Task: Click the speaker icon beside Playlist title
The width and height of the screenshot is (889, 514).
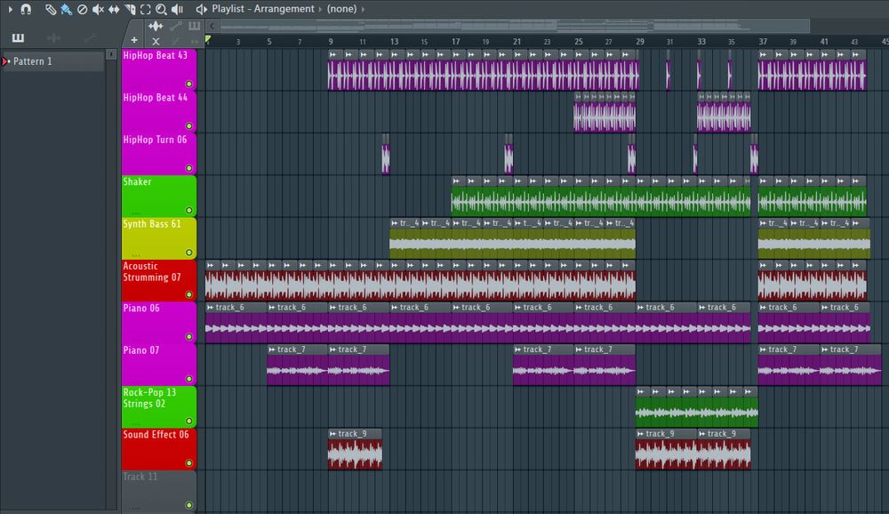Action: (x=201, y=9)
